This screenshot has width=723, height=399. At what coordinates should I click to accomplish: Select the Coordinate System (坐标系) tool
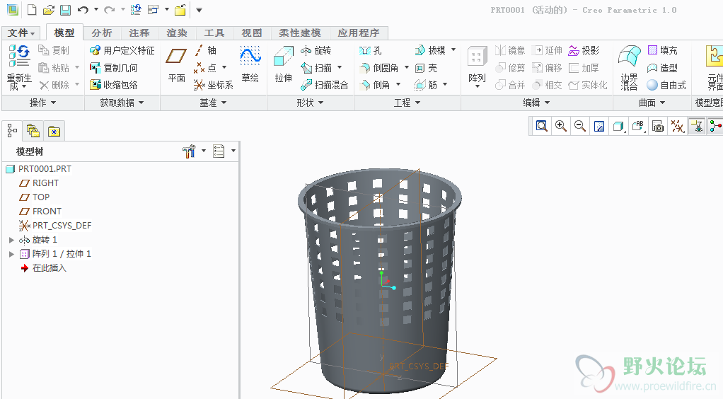click(x=213, y=85)
